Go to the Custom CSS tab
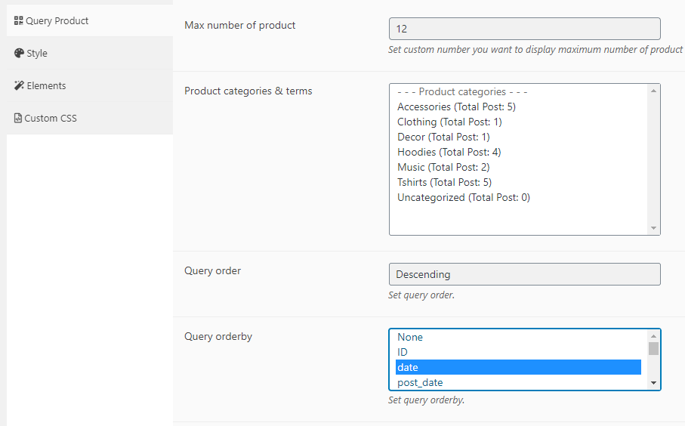 pyautogui.click(x=90, y=118)
